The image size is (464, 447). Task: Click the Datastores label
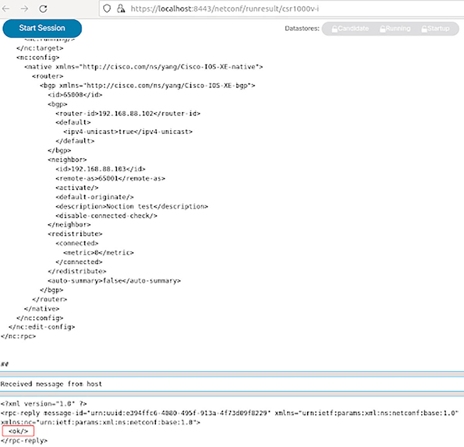tap(302, 28)
